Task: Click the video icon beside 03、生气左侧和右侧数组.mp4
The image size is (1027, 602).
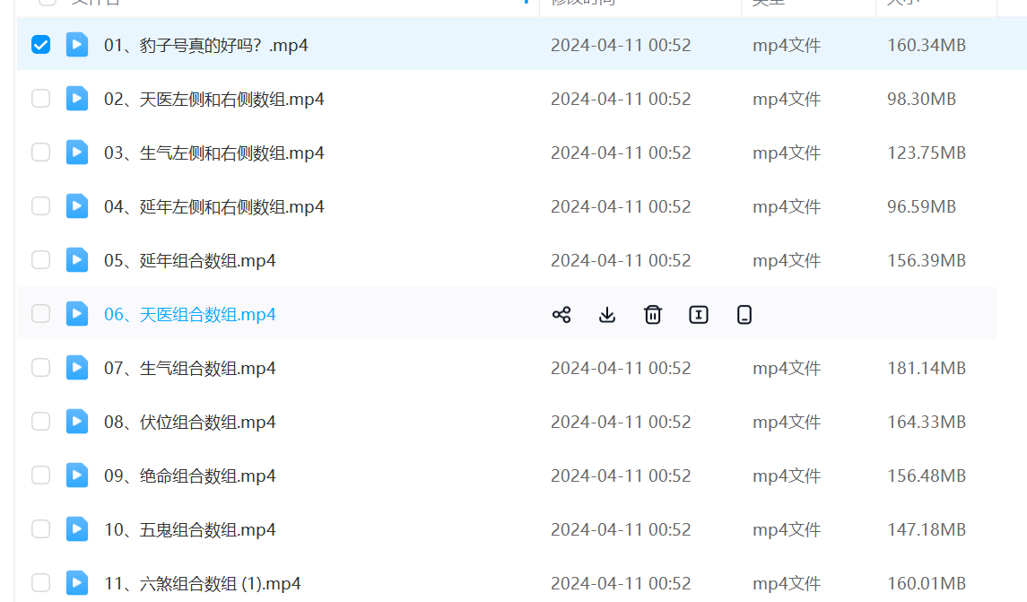Action: (x=77, y=153)
